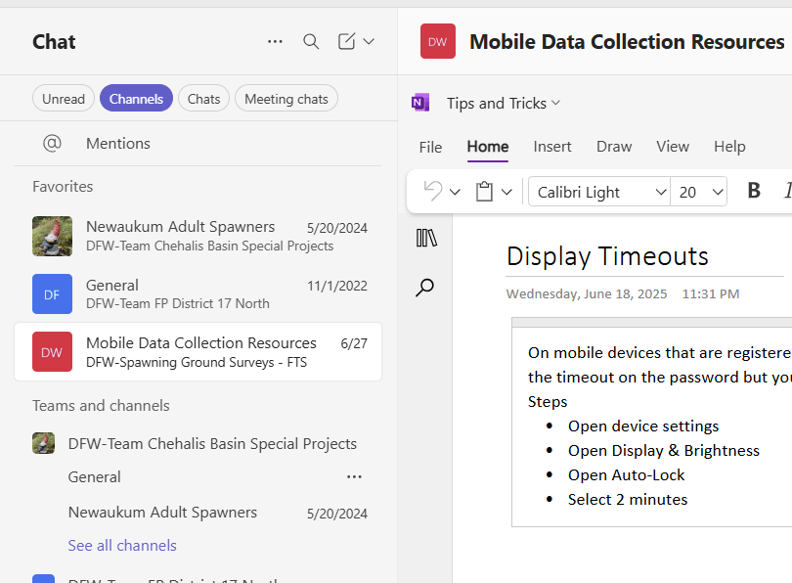Image resolution: width=792 pixels, height=583 pixels.
Task: Open the Calibri Light font dropdown
Action: 597,191
